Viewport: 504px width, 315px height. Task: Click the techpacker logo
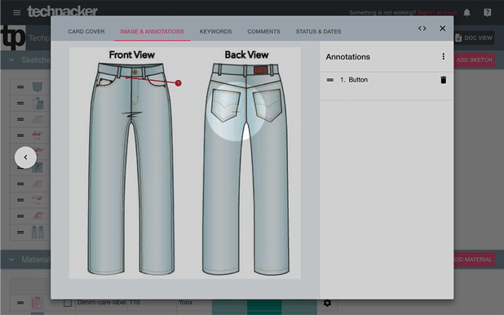click(x=62, y=11)
